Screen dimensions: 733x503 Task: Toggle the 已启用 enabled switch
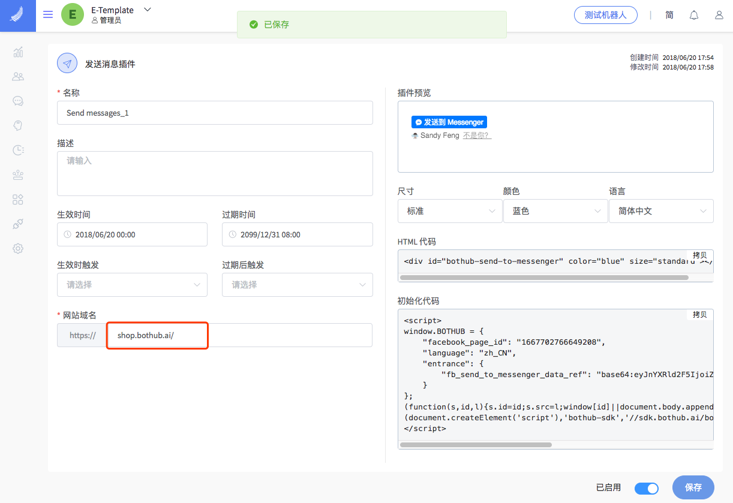coord(647,488)
